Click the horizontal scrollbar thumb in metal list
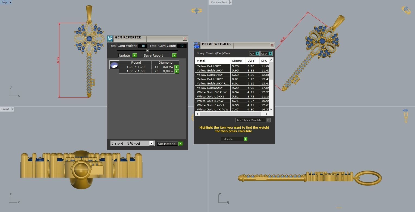 230,114
